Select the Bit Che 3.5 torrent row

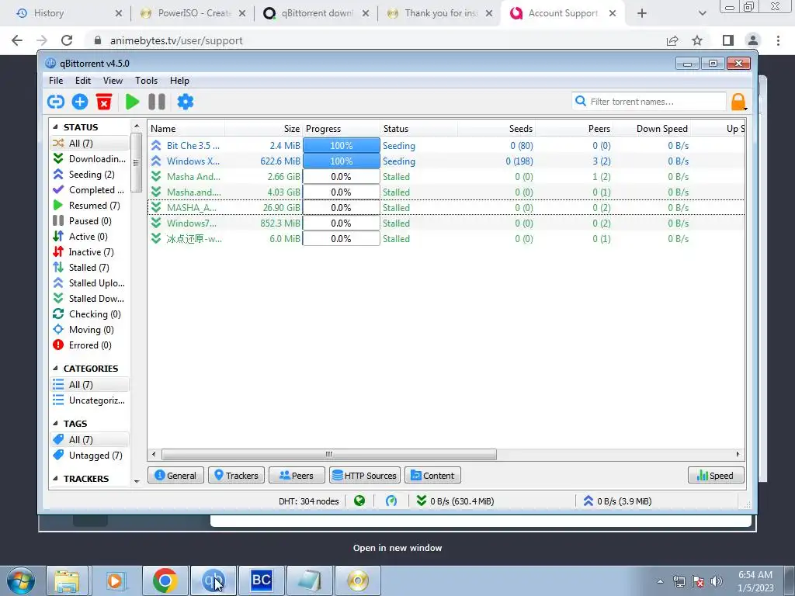(x=446, y=145)
